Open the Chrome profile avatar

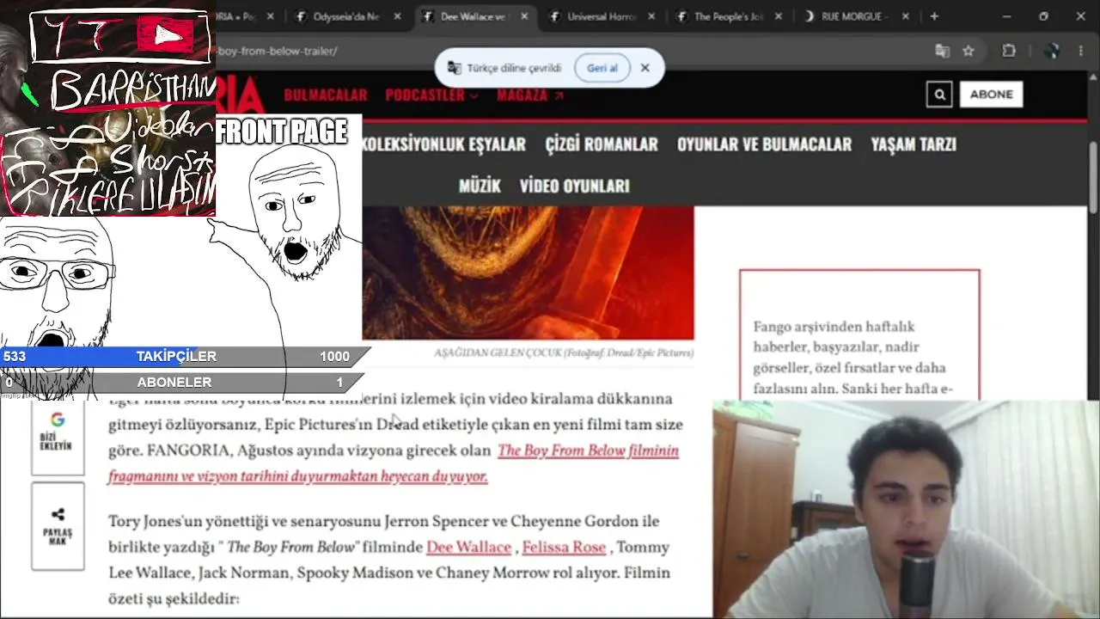[x=1051, y=51]
